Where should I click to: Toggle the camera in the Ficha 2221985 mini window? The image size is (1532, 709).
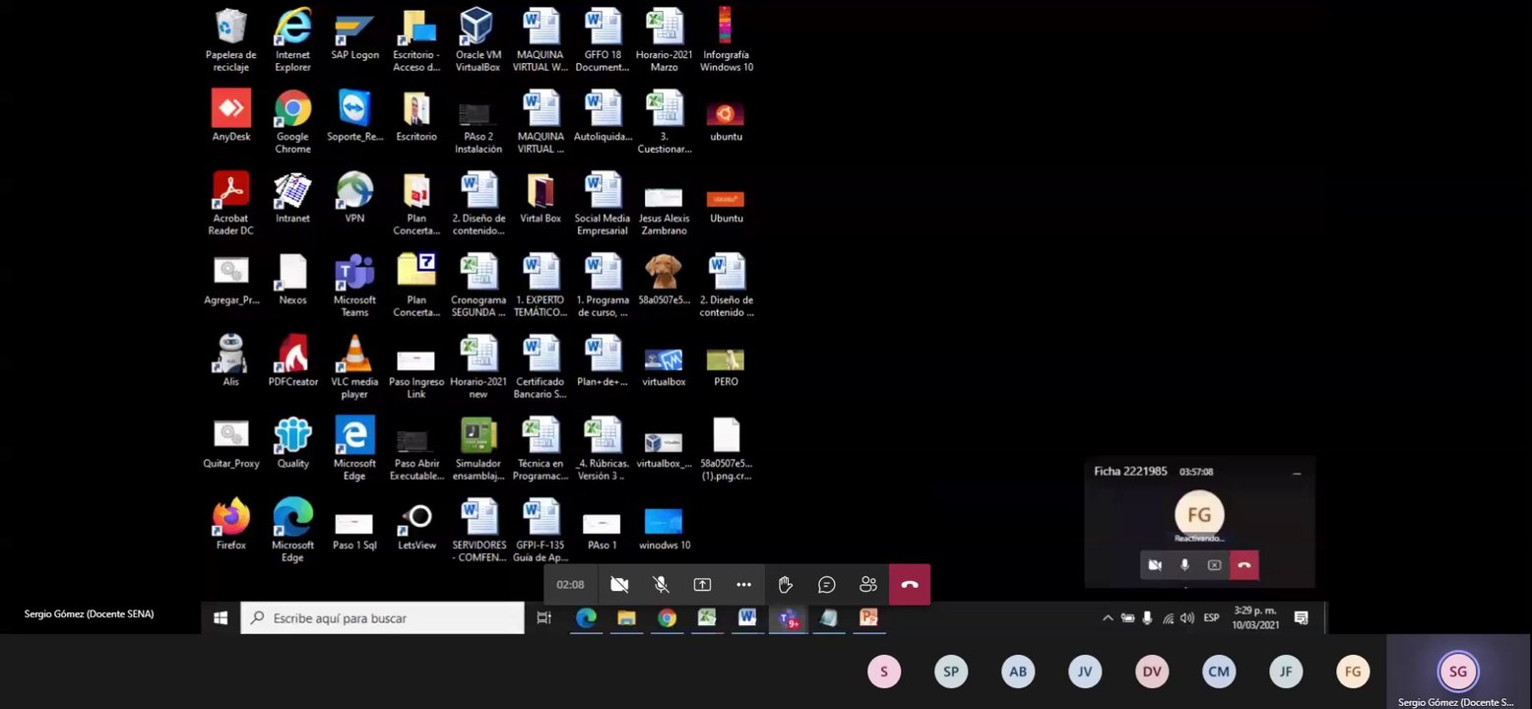(x=1155, y=565)
